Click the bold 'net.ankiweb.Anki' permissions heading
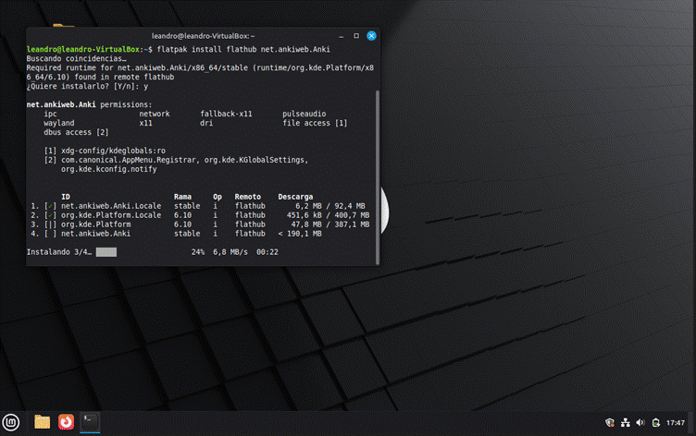Screen dimensions: 696x436 tap(61, 104)
